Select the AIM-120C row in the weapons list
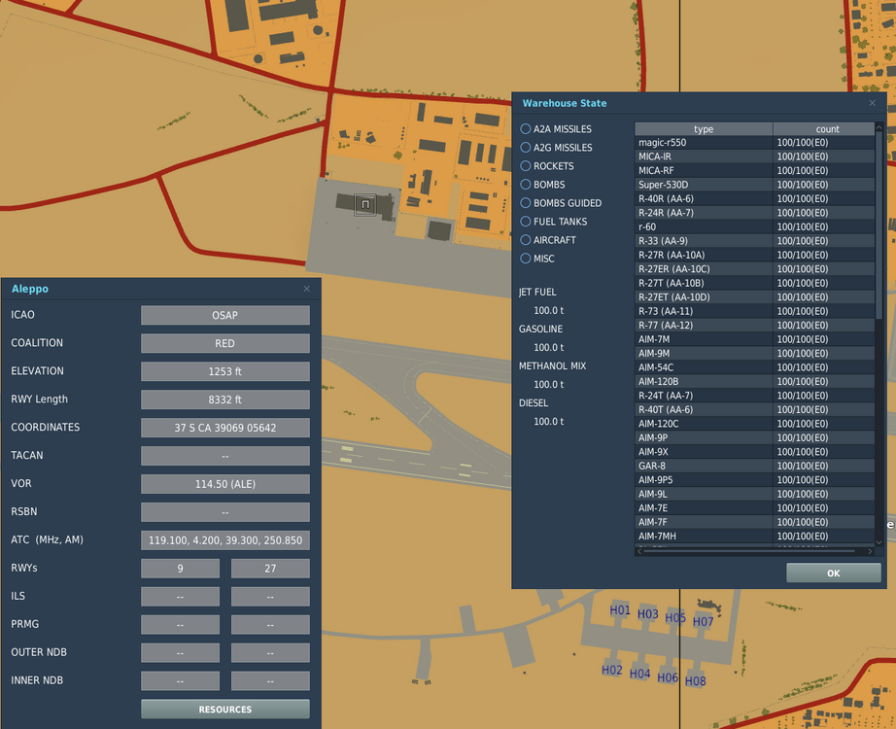Screen dimensions: 896x729 pyautogui.click(x=658, y=424)
